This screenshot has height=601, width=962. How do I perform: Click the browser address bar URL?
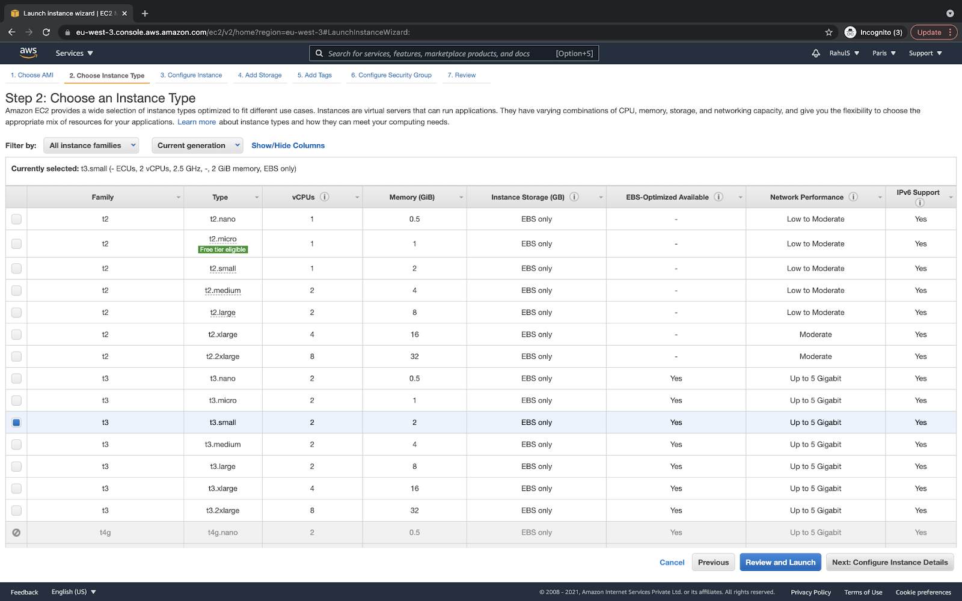coord(243,32)
